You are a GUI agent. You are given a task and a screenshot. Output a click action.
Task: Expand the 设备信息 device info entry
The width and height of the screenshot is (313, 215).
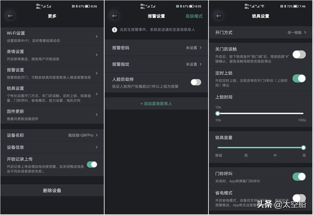(52, 147)
